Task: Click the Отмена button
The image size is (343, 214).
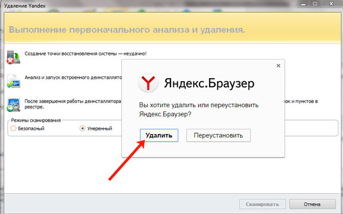Action: pos(312,204)
